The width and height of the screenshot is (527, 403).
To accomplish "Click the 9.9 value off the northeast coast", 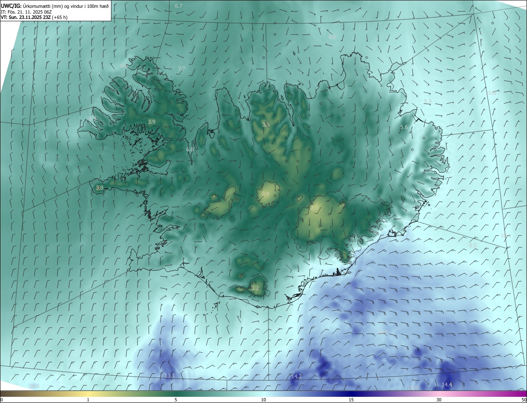I will coord(428,101).
